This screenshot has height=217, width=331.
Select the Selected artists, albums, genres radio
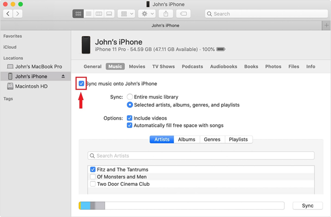pyautogui.click(x=130, y=105)
